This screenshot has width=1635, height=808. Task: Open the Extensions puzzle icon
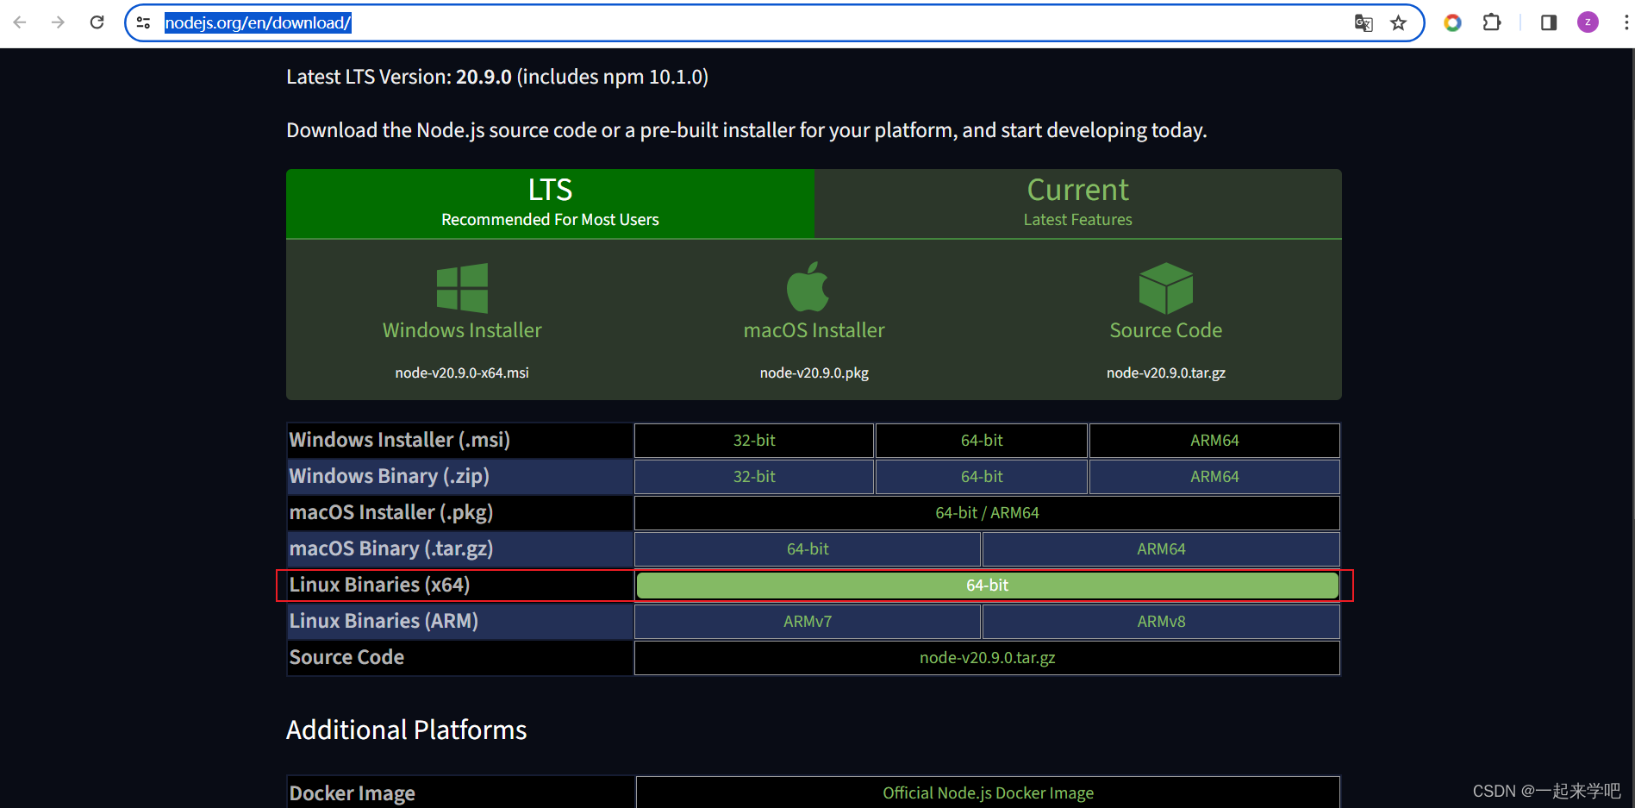1492,22
